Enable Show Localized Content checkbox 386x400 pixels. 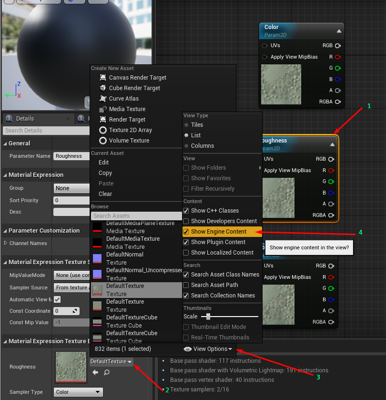(x=186, y=253)
